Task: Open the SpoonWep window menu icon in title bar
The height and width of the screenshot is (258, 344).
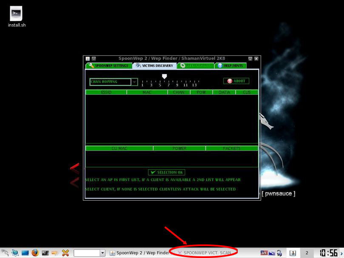Action: coord(88,59)
